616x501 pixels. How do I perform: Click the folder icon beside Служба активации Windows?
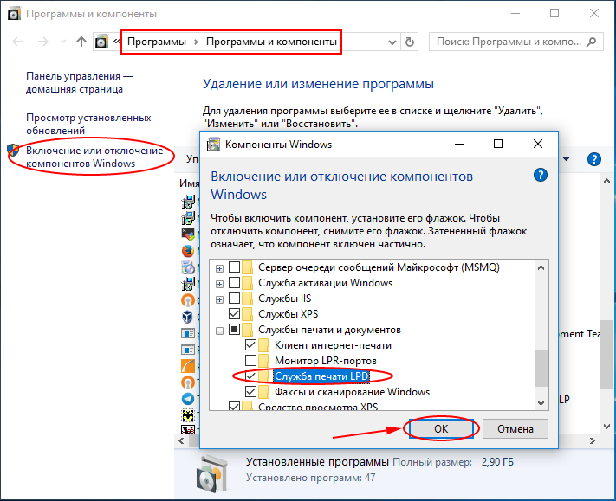[x=248, y=283]
